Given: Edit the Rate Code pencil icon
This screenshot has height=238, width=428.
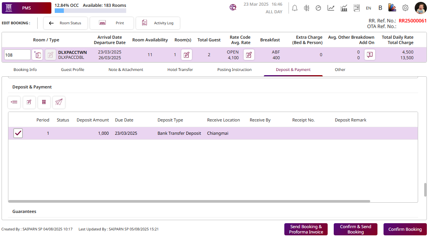Looking at the screenshot, I should point(249,55).
